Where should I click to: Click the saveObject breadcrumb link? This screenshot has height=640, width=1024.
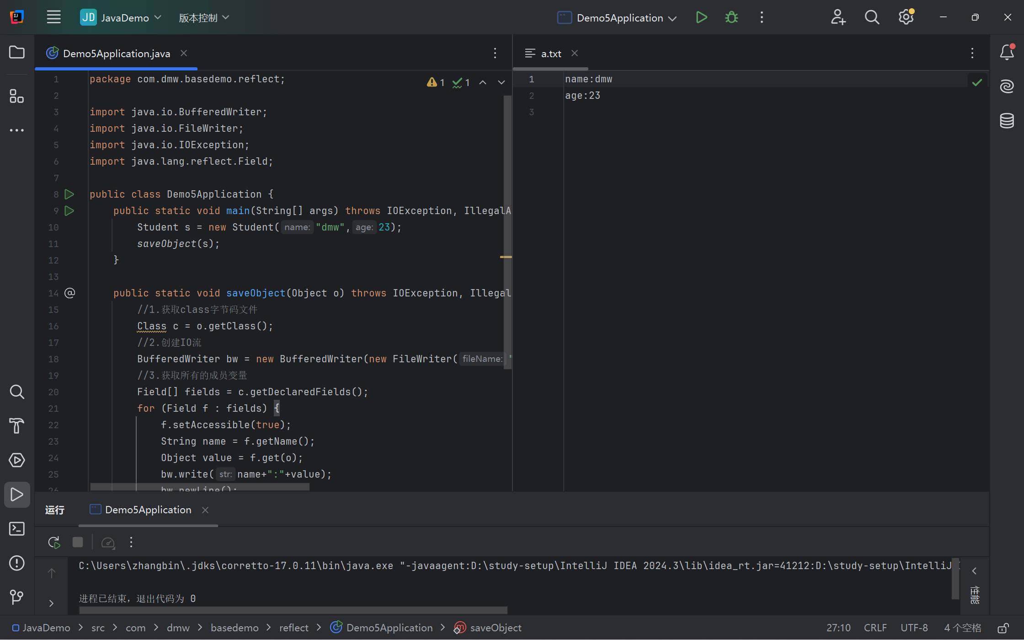coord(496,628)
